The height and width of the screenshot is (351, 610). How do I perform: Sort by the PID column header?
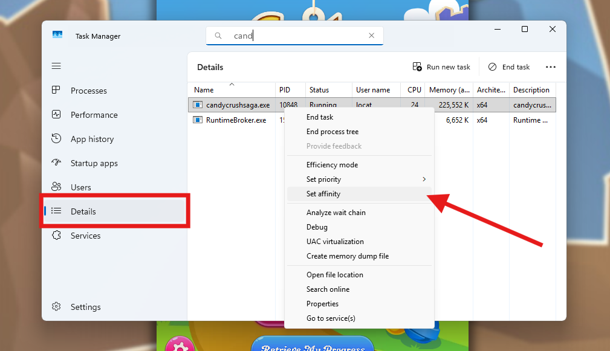coord(290,90)
